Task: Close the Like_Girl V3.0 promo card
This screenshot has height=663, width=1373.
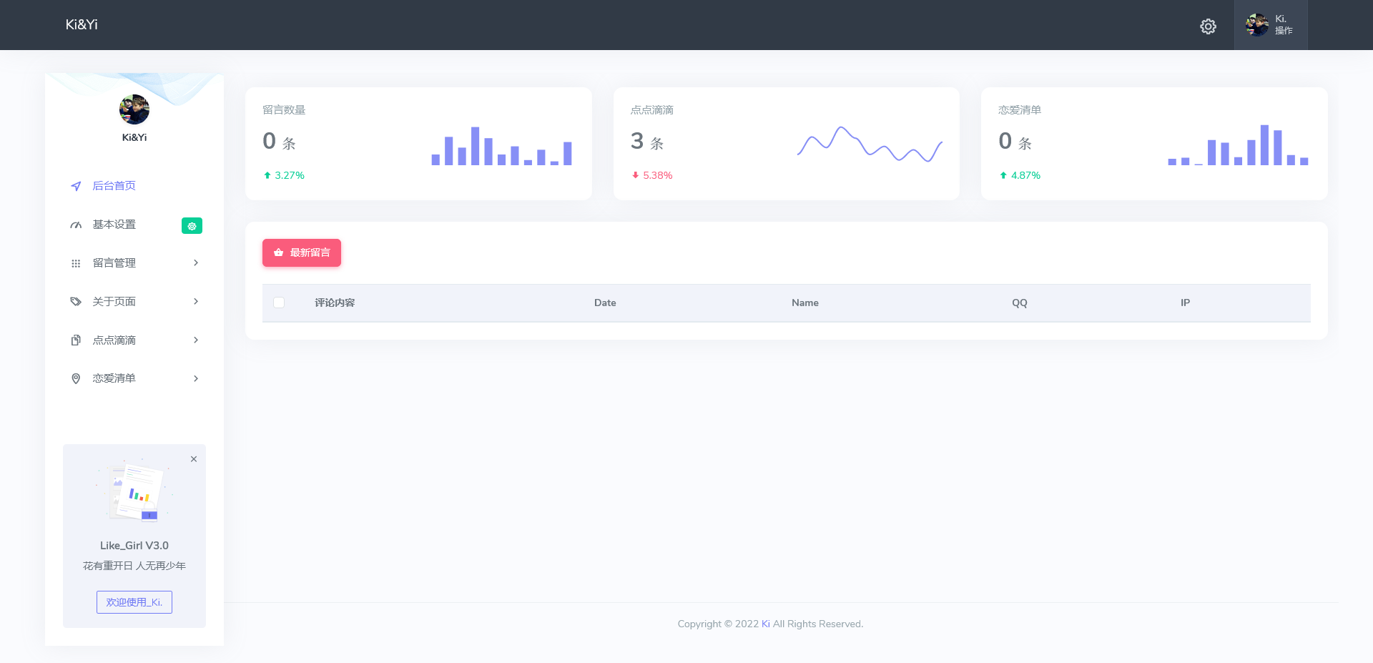Action: click(194, 459)
